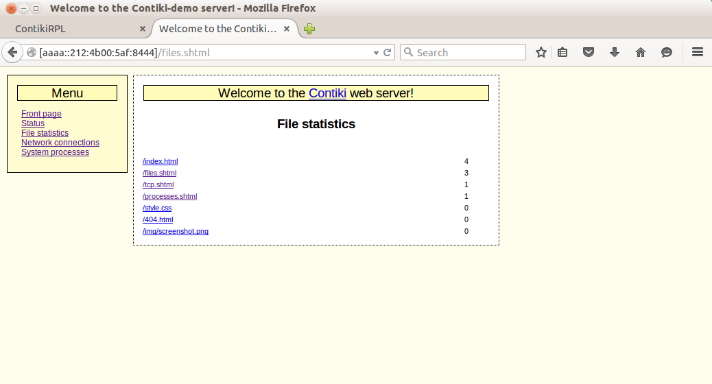Switch to the ContikiRPL tab
The height and width of the screenshot is (384, 712).
tap(69, 29)
